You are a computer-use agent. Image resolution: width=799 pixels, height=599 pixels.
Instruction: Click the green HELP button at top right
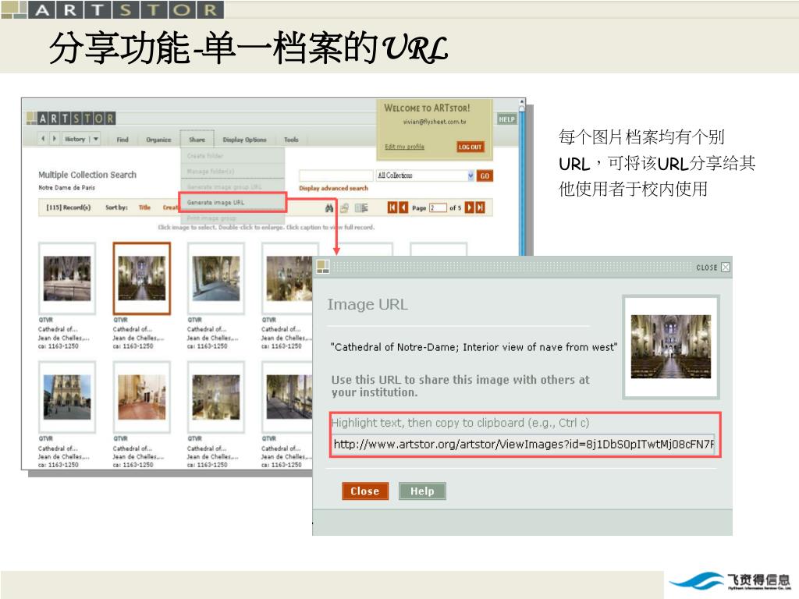click(x=506, y=119)
